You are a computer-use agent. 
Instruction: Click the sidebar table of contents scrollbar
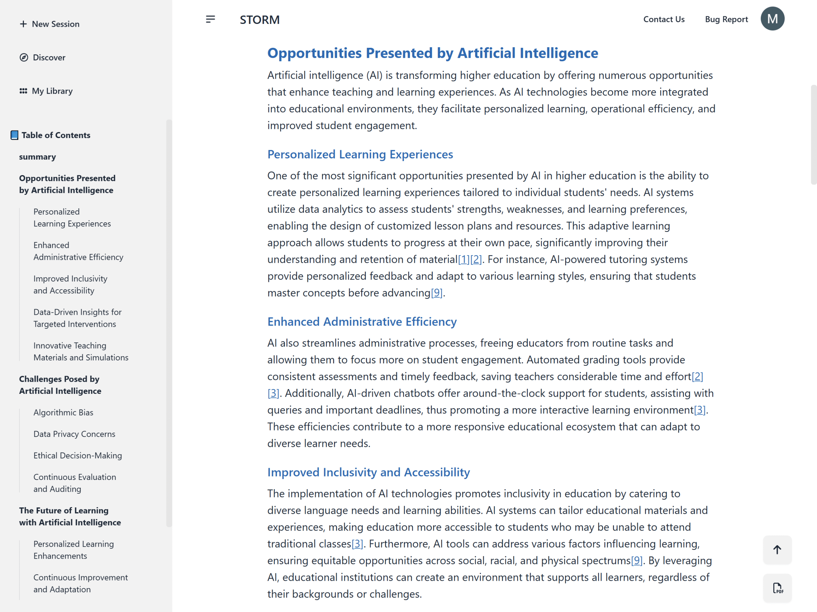tap(169, 323)
